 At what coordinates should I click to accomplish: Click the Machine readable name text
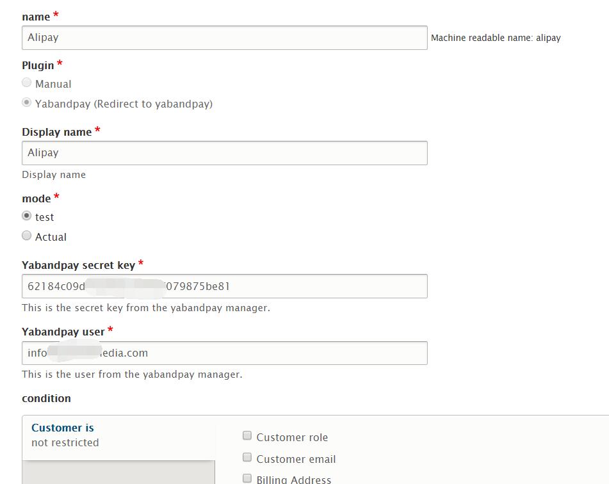tap(496, 38)
